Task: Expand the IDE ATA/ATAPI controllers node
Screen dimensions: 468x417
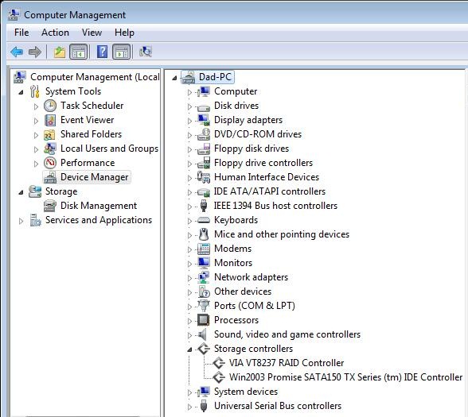Action: (189, 192)
